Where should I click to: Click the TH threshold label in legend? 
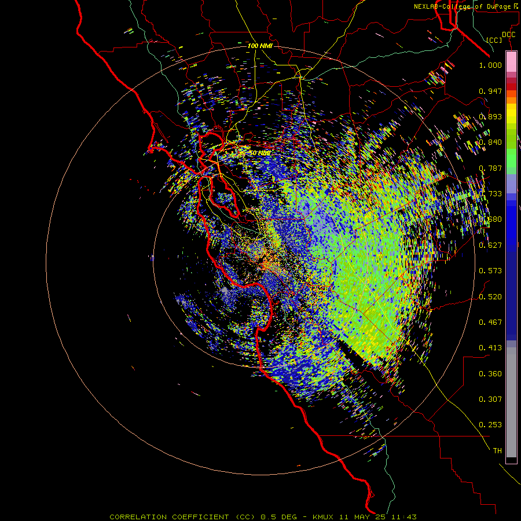coord(497,450)
